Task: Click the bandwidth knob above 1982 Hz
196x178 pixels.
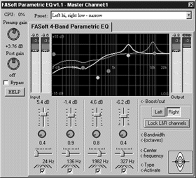Action: (x=96, y=134)
